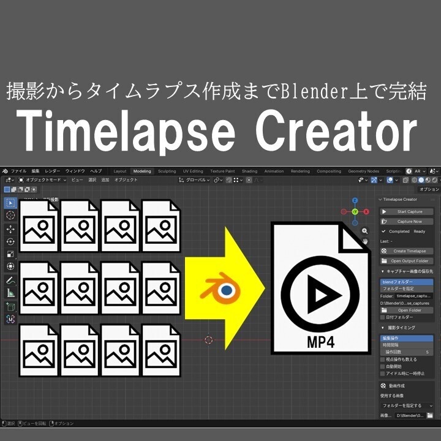
Task: Click the green Y axis gizmo
Action: pyautogui.click(x=355, y=212)
